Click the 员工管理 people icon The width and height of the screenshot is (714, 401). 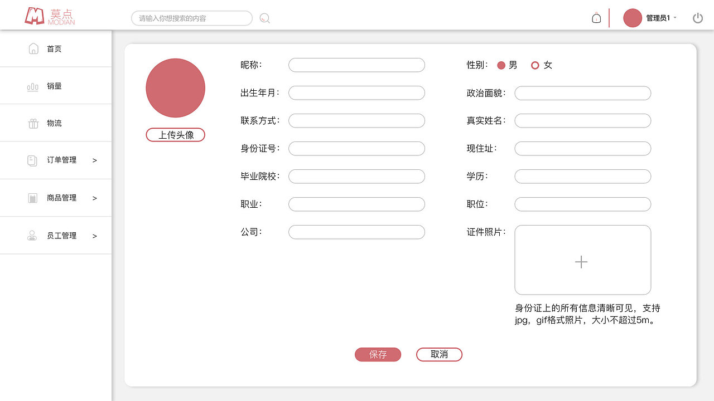point(31,234)
